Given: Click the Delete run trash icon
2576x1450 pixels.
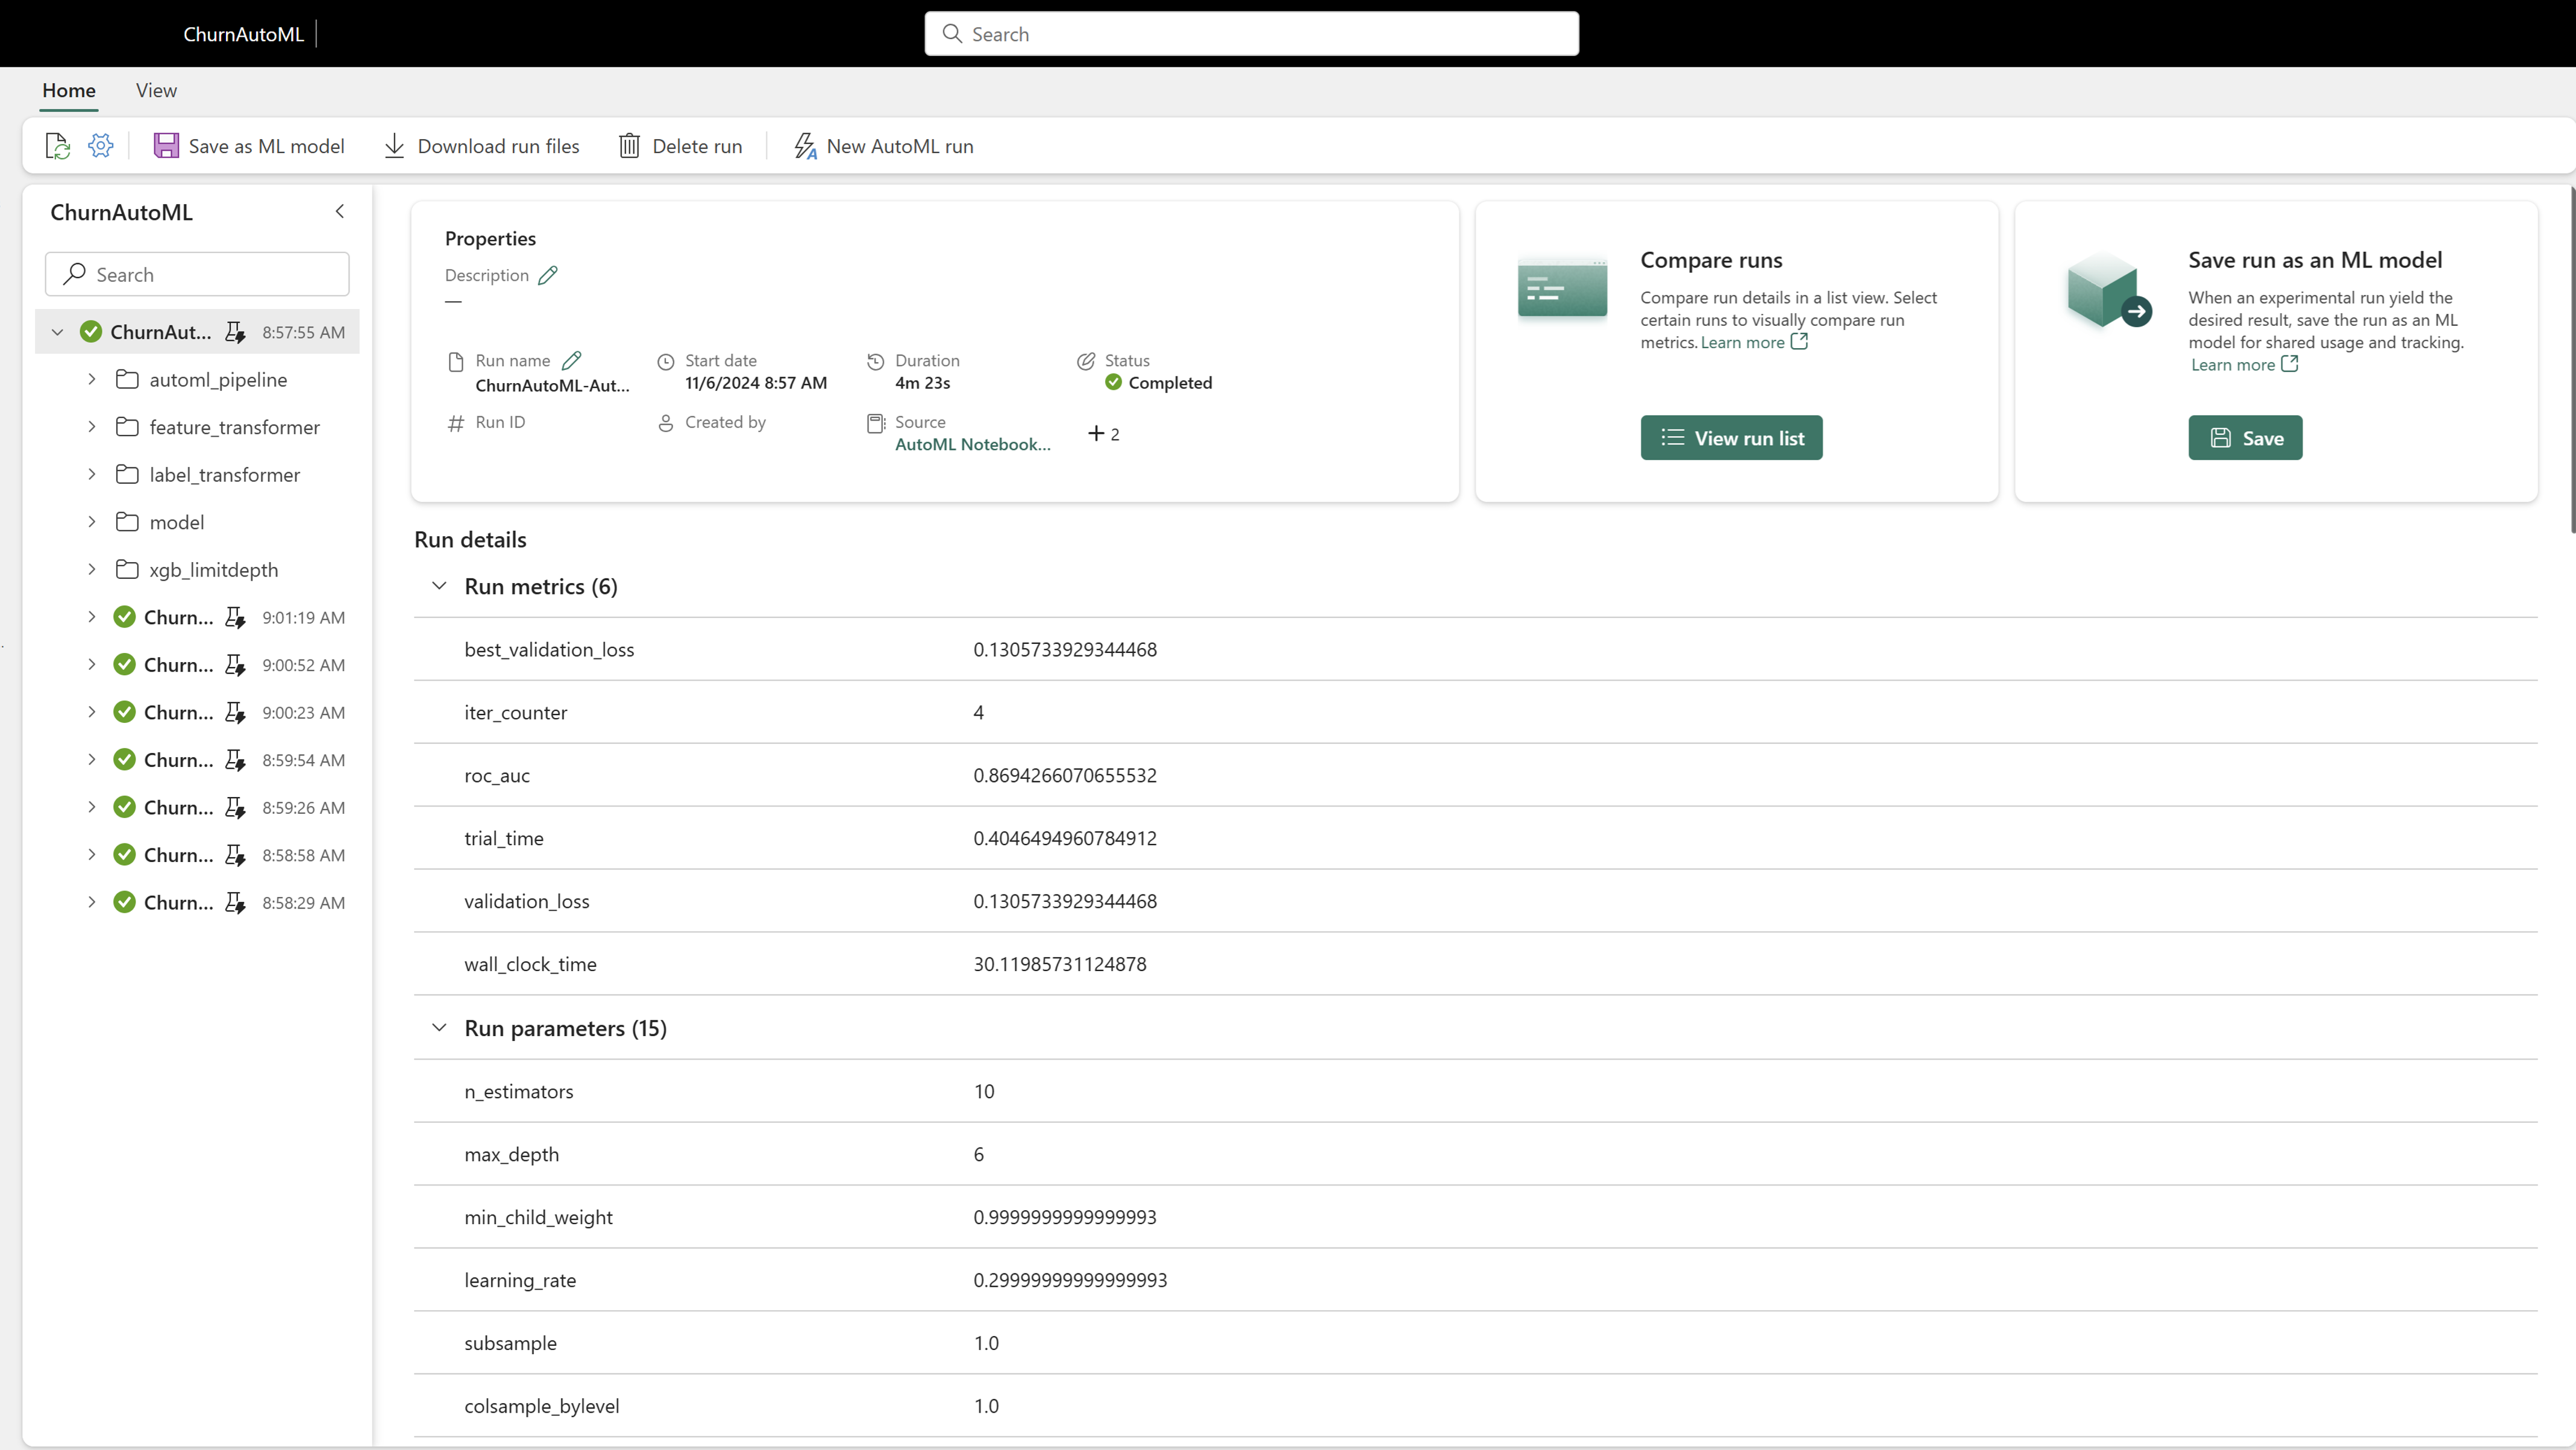Looking at the screenshot, I should [x=629, y=146].
